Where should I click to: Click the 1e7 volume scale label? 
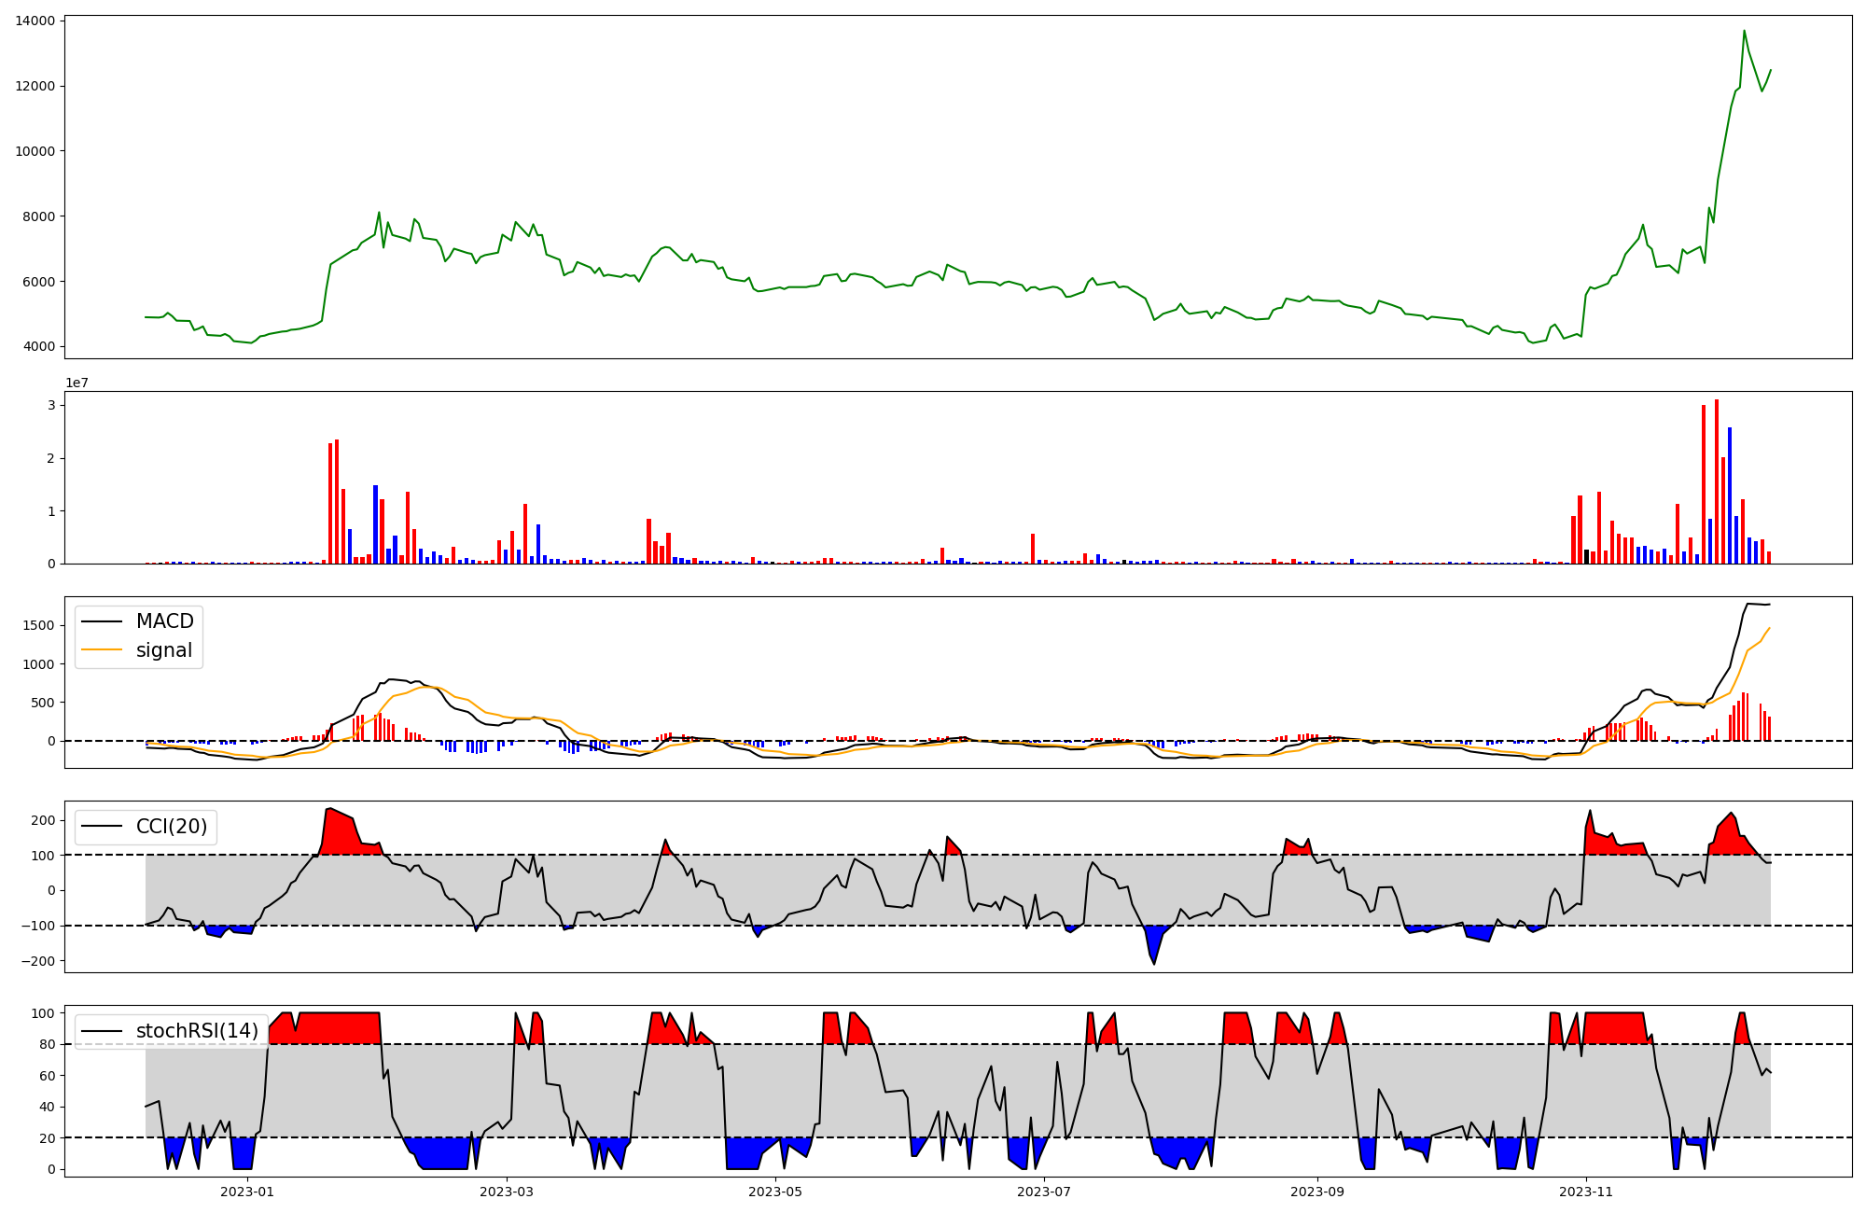coord(77,383)
